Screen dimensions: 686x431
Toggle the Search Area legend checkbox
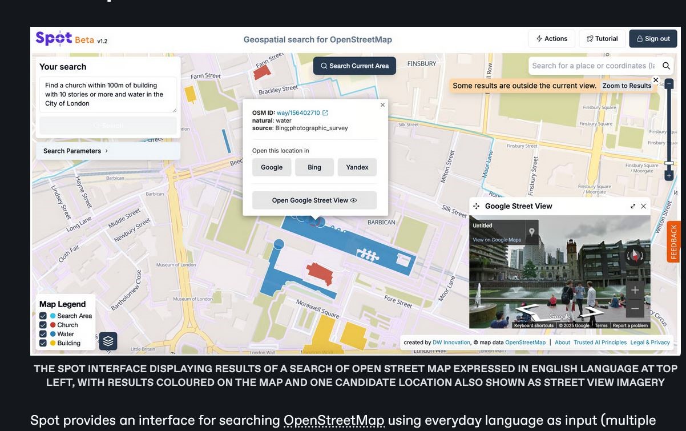pyautogui.click(x=43, y=316)
